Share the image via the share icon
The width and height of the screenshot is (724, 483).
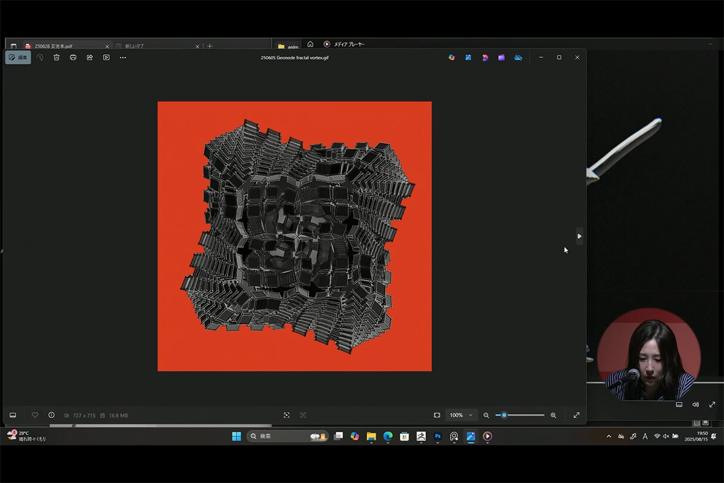click(x=90, y=57)
